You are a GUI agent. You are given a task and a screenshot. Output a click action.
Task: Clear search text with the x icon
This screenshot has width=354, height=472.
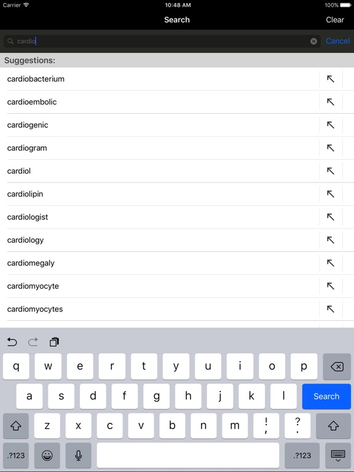pos(313,41)
